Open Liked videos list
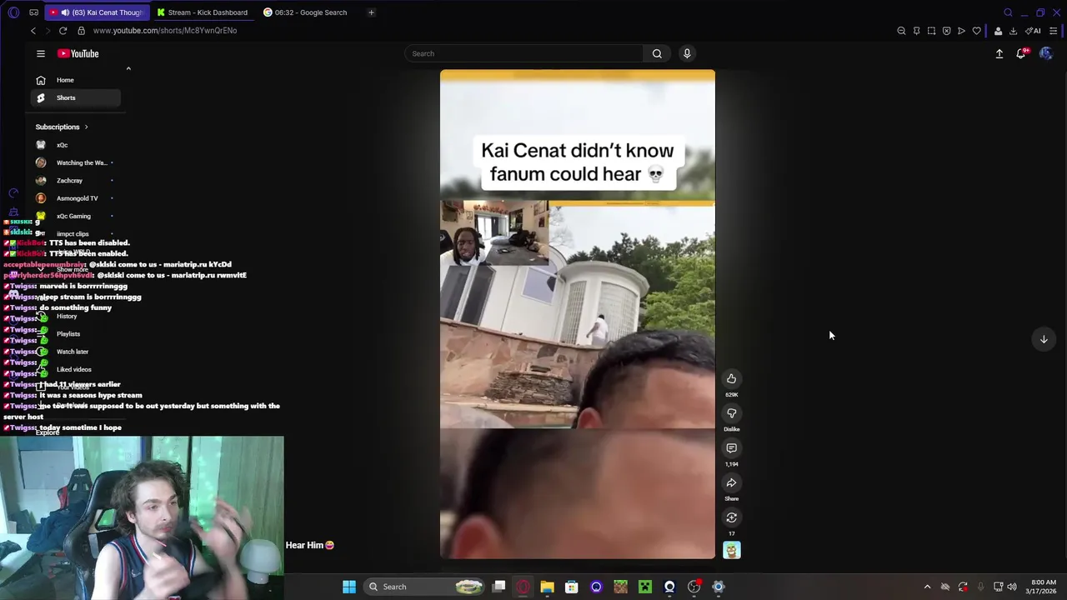The height and width of the screenshot is (600, 1067). [x=76, y=369]
